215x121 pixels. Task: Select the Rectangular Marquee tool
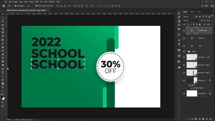(x=3, y=18)
